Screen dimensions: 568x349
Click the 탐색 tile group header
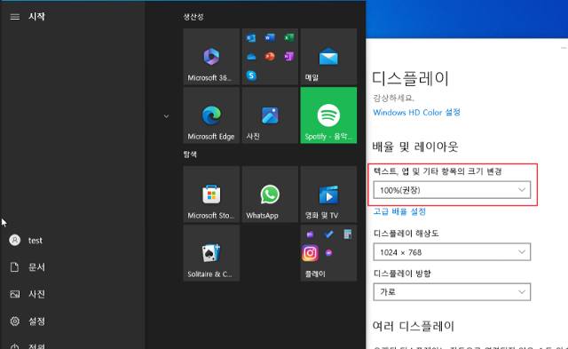click(190, 155)
